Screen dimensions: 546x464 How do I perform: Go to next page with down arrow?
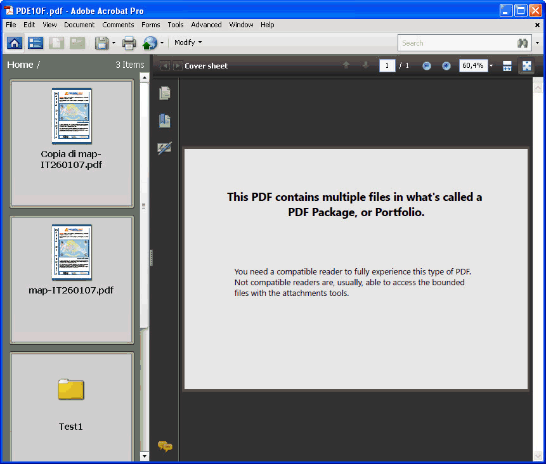click(x=365, y=65)
